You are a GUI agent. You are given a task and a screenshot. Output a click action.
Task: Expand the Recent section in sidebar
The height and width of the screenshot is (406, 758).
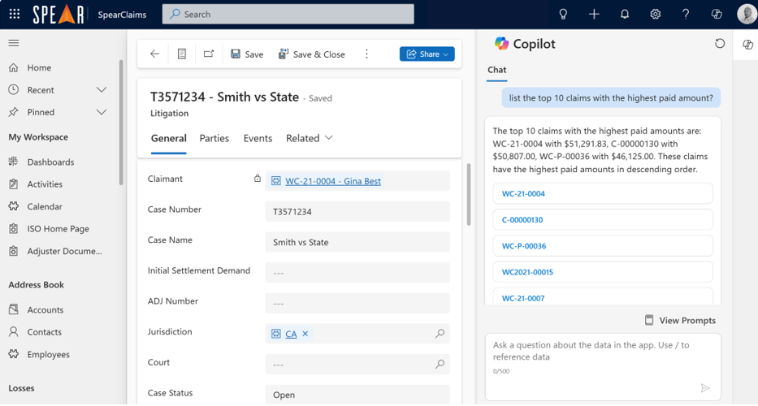point(102,90)
